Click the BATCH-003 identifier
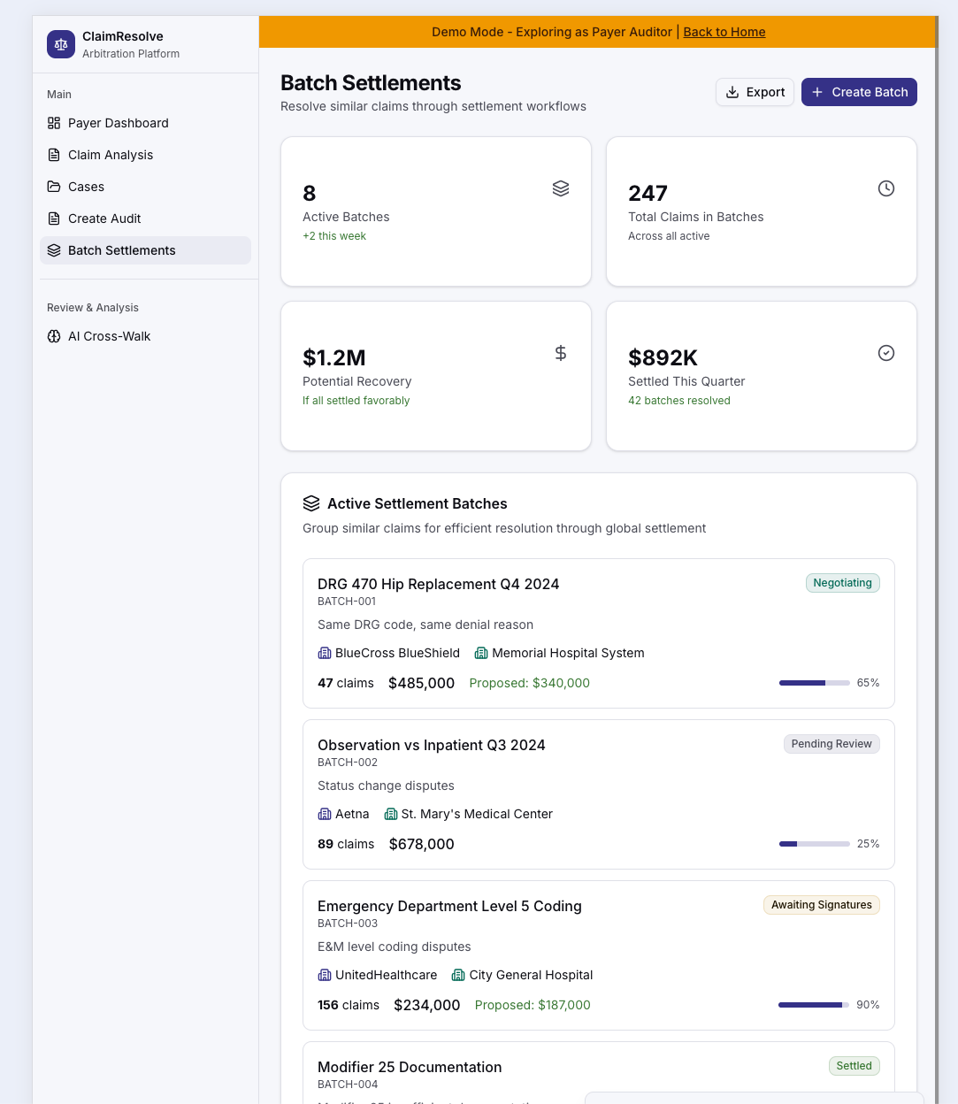 [348, 924]
